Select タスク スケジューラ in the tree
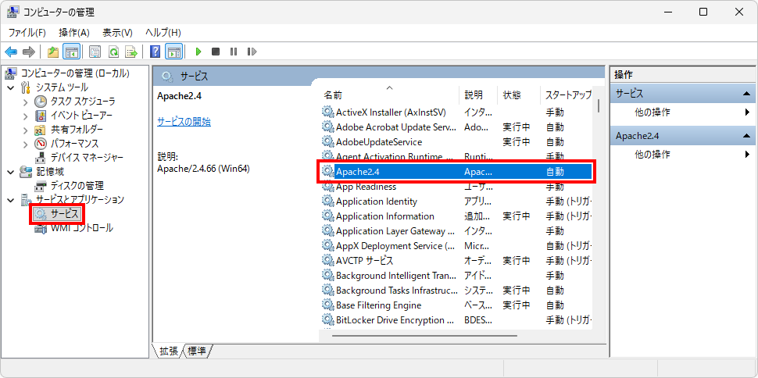 (83, 102)
